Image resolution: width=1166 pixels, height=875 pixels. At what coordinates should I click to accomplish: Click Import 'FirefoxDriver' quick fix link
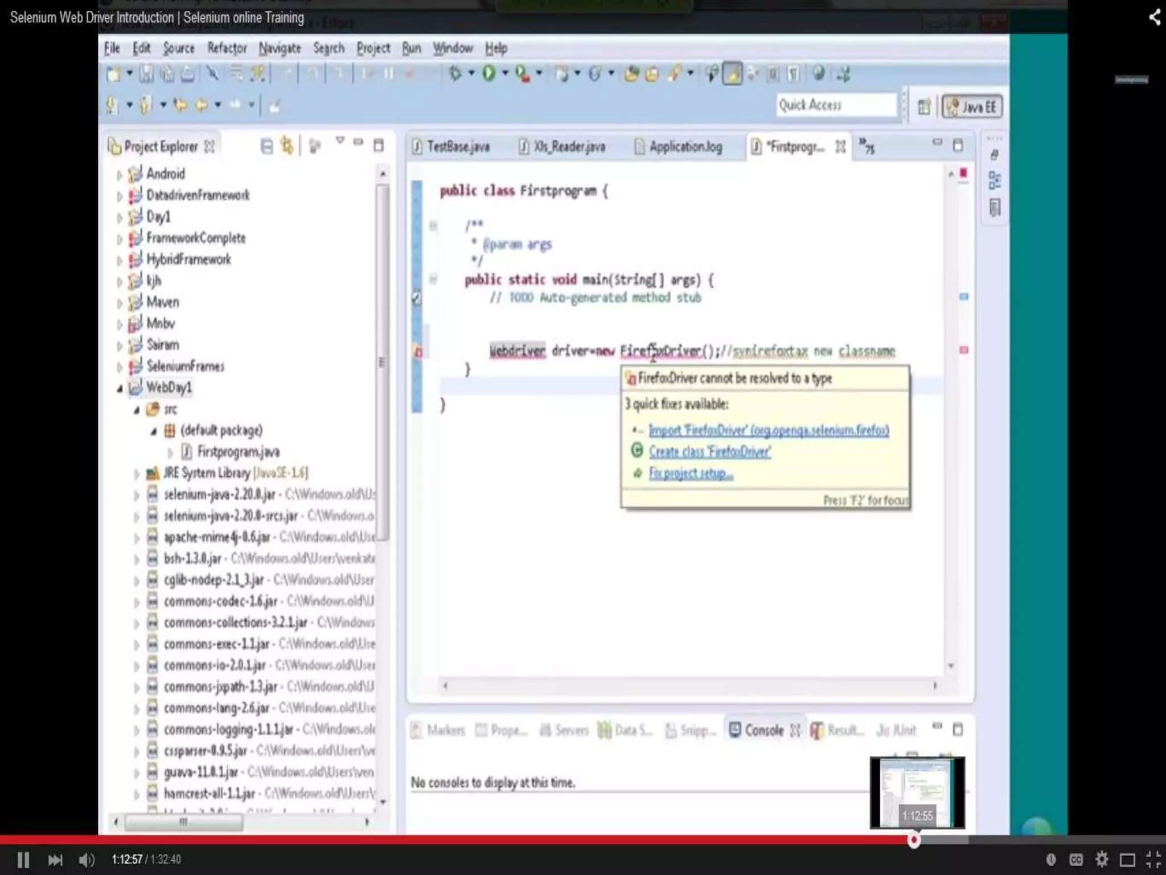click(768, 431)
